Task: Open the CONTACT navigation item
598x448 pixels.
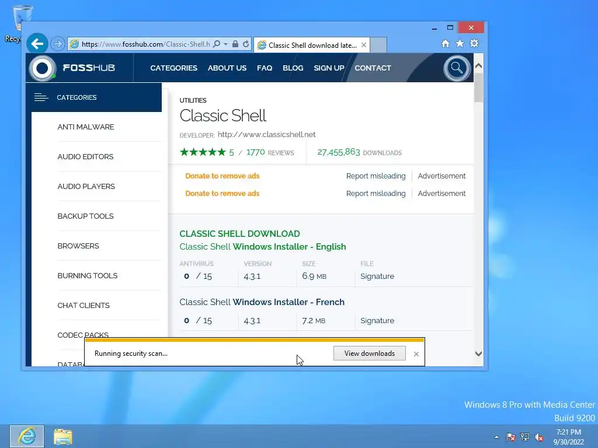Action: [x=373, y=68]
